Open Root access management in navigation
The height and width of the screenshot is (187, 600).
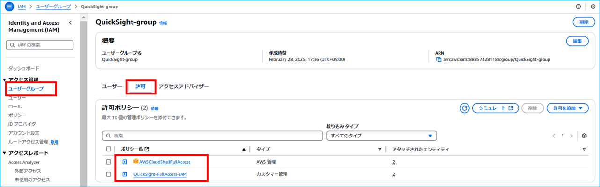28,142
